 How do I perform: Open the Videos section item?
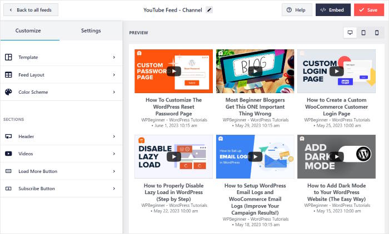61,154
